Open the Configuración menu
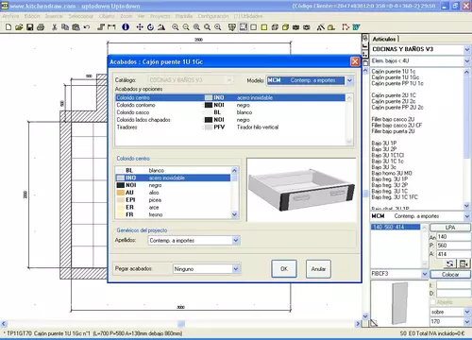472x340 pixels. 213,16
